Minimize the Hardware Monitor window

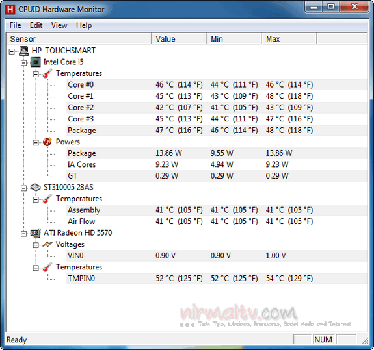[314, 7]
